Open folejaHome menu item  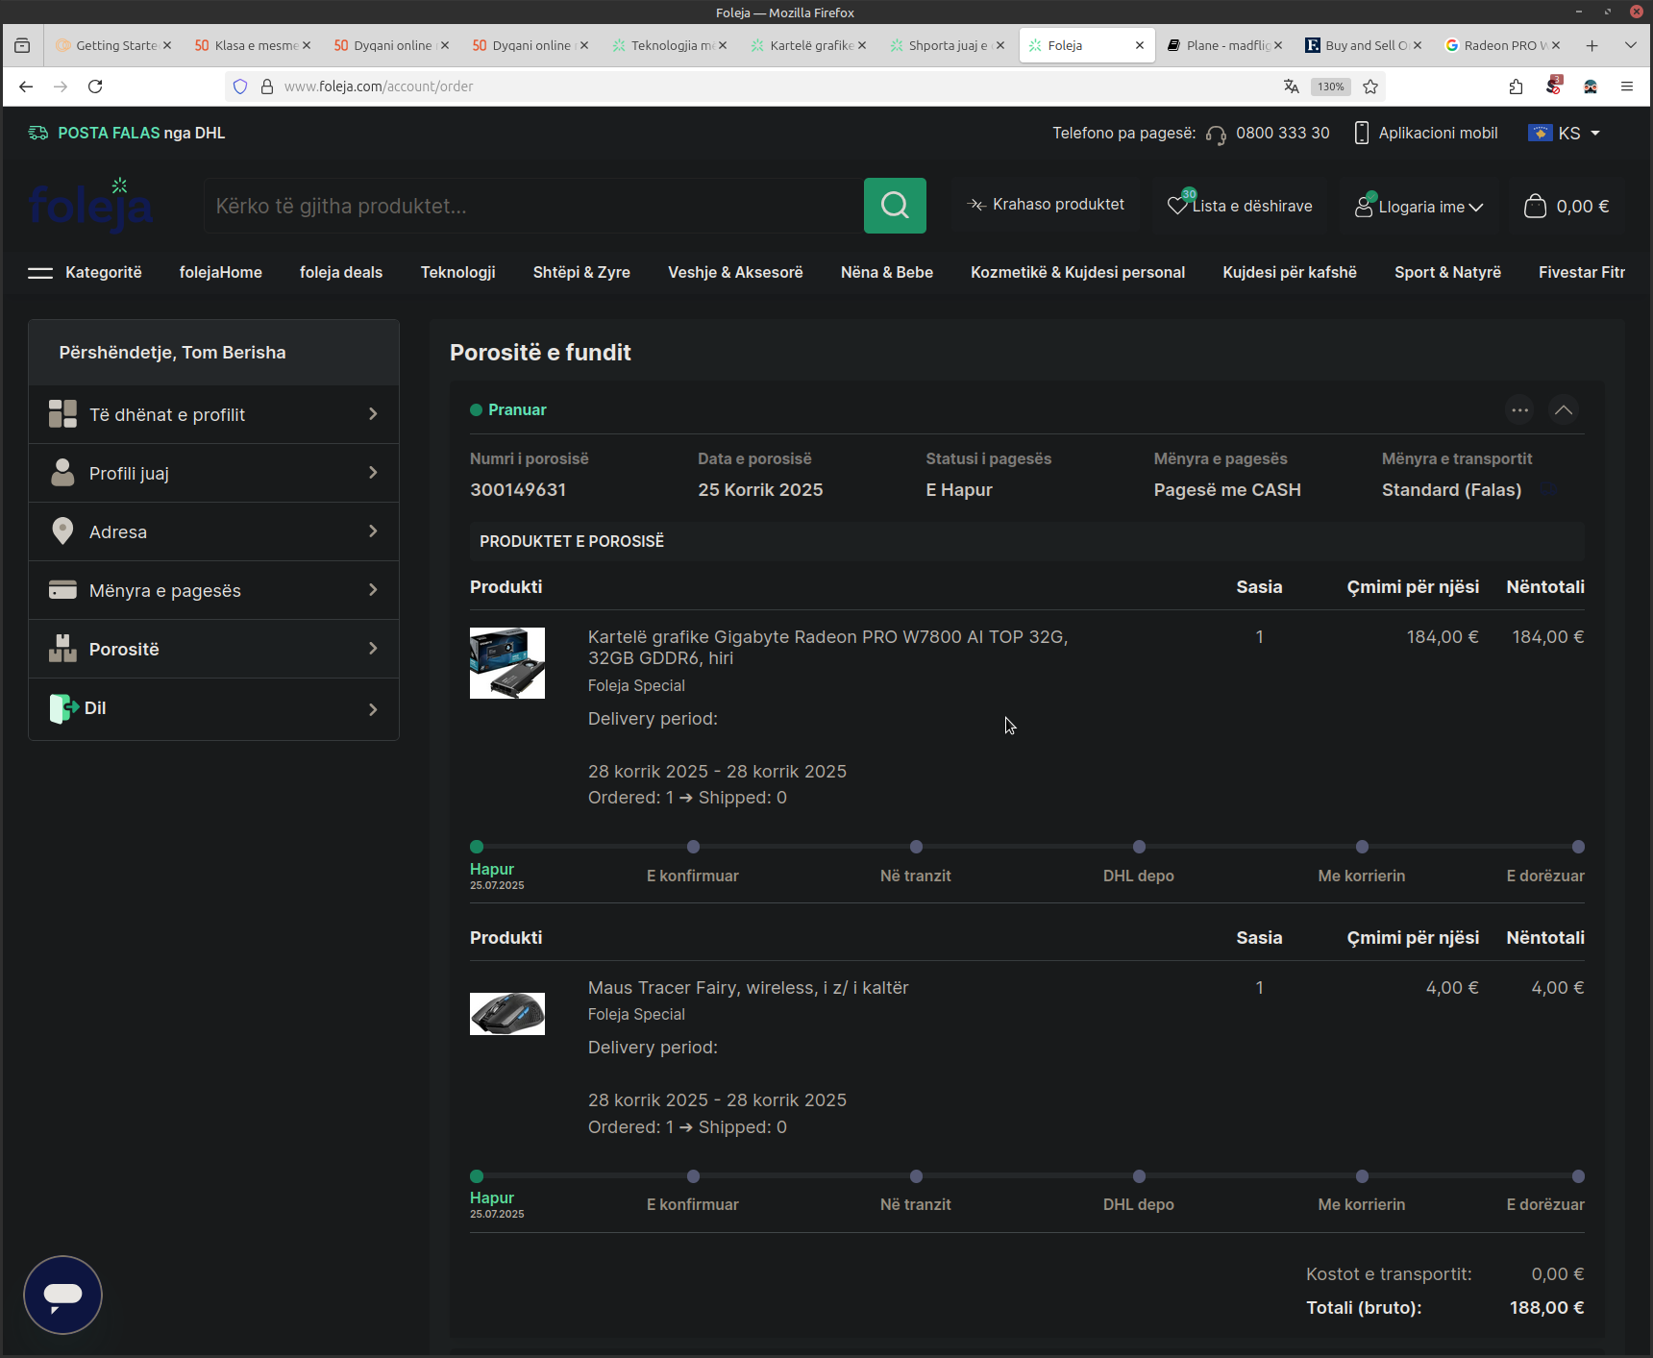pyautogui.click(x=221, y=273)
